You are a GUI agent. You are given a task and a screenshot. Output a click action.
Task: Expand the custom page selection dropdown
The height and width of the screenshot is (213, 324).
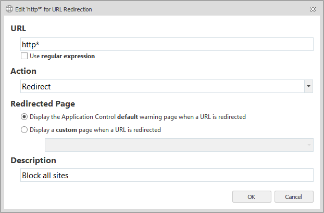176,145
